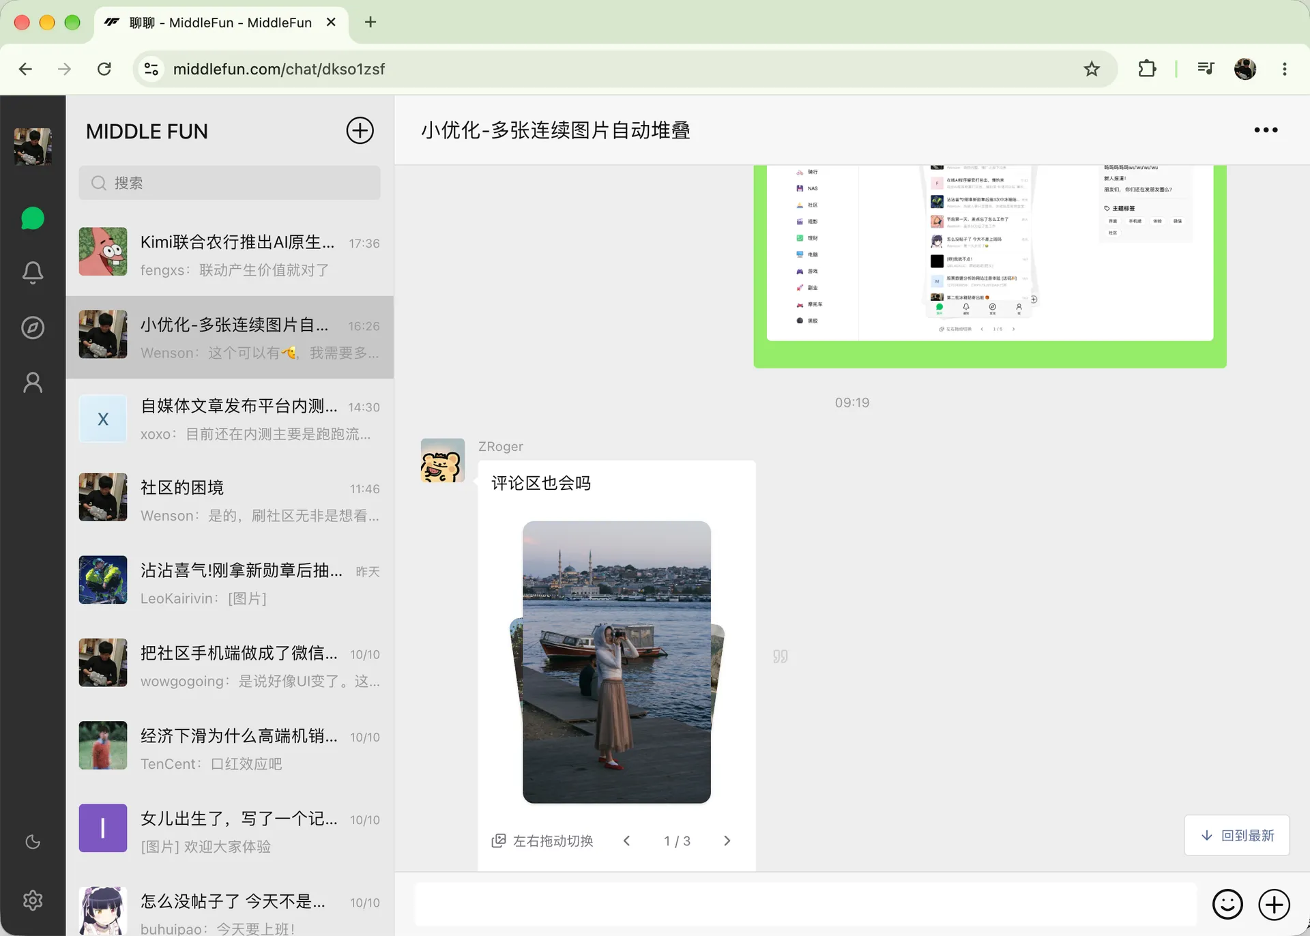This screenshot has height=936, width=1310.
Task: Open browser extensions puzzle icon
Action: [1147, 69]
